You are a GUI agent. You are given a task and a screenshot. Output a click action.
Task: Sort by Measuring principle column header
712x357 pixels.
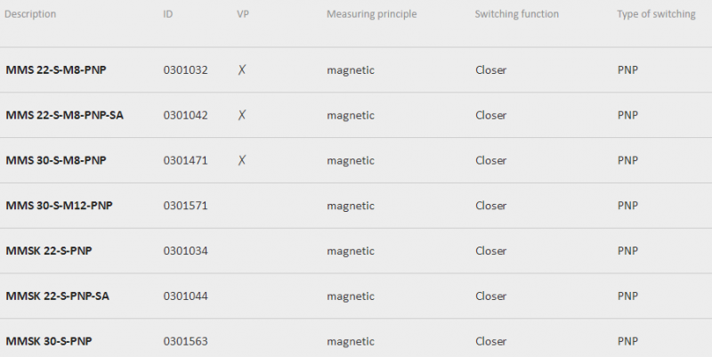click(x=371, y=14)
